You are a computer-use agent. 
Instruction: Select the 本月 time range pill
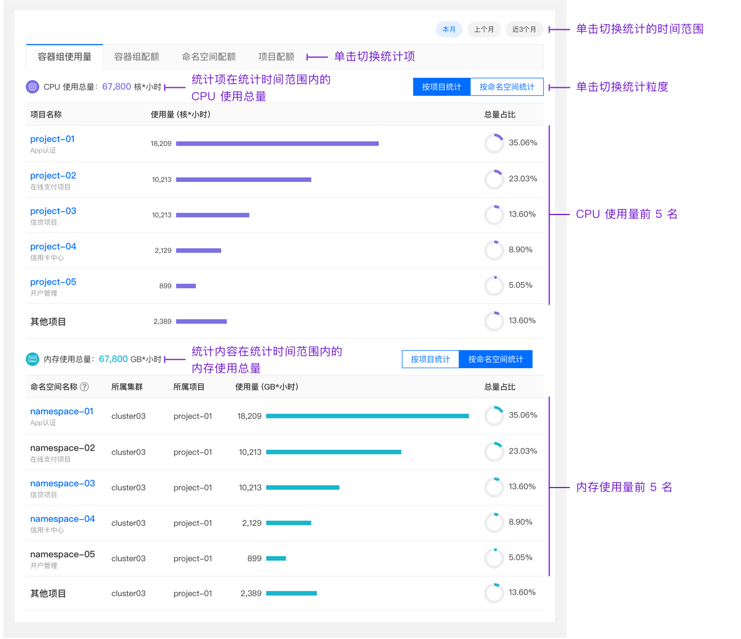[449, 29]
